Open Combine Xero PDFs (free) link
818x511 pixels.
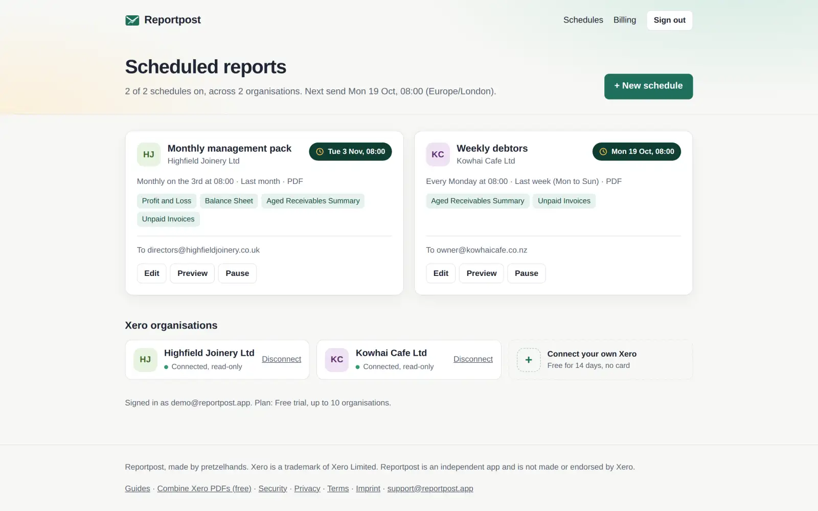204,489
